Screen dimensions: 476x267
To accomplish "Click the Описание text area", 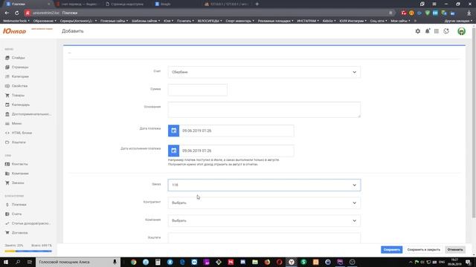I will click(x=264, y=110).
